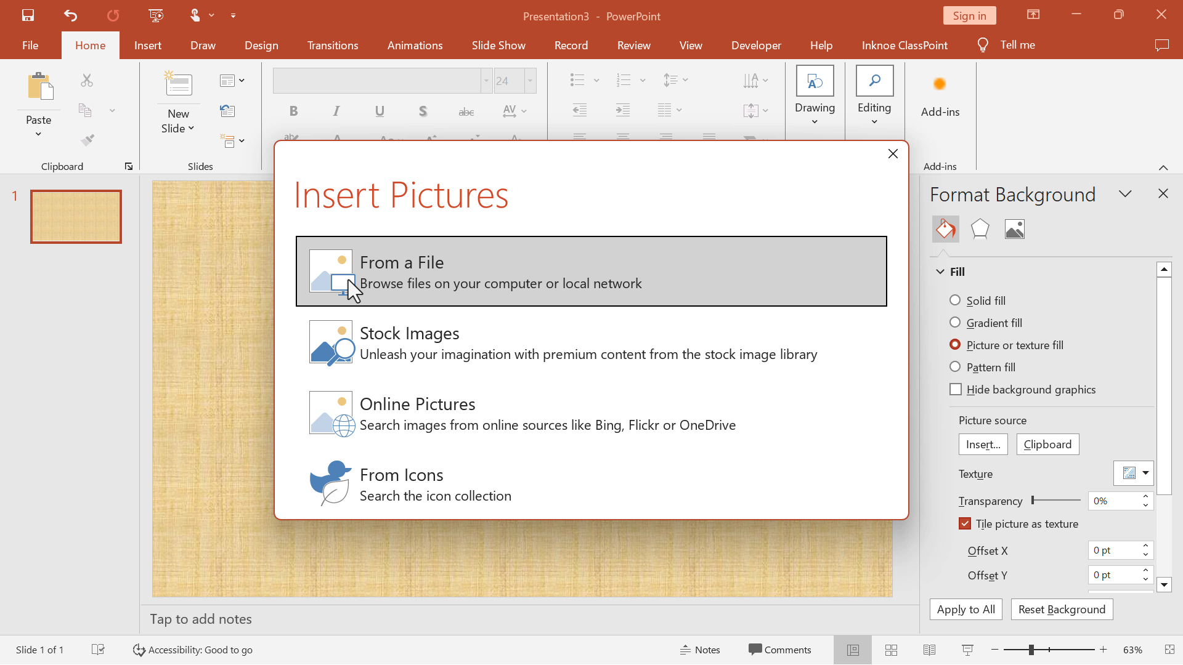Click the Format Background paint bucket icon

(x=945, y=228)
